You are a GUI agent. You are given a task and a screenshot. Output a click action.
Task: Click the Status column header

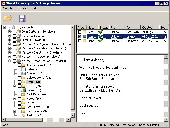click(104, 28)
